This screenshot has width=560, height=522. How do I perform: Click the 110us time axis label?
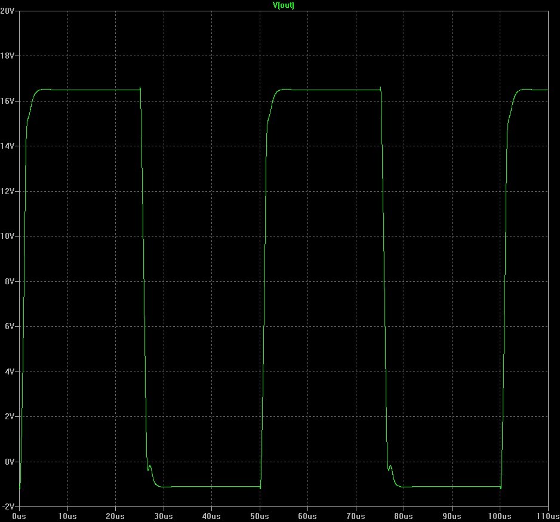548,516
